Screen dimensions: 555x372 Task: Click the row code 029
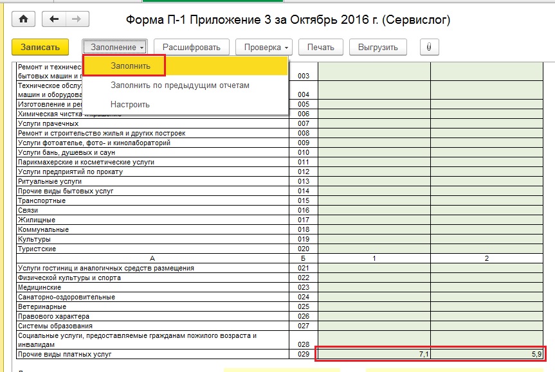point(304,354)
